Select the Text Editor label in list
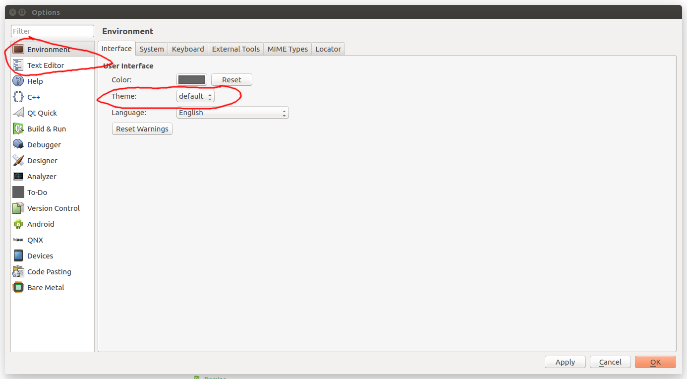The height and width of the screenshot is (379, 687). pyautogui.click(x=46, y=65)
